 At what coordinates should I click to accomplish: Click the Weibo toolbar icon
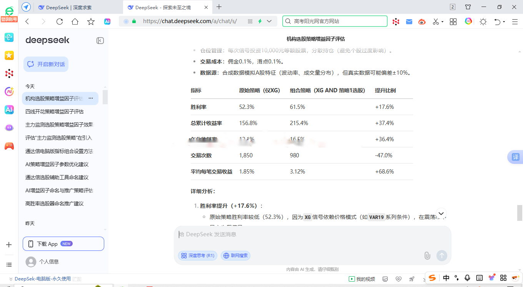(x=422, y=22)
